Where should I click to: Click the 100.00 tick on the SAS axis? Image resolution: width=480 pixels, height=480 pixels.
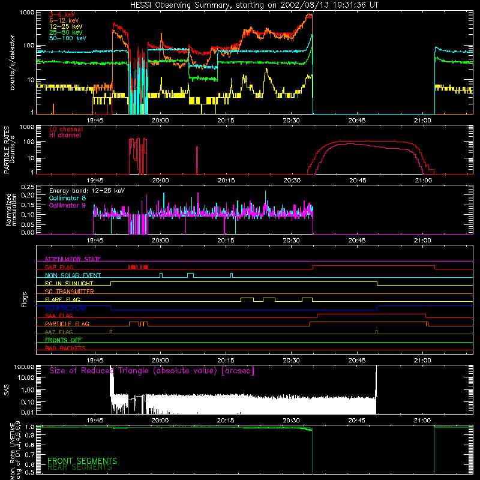click(24, 367)
